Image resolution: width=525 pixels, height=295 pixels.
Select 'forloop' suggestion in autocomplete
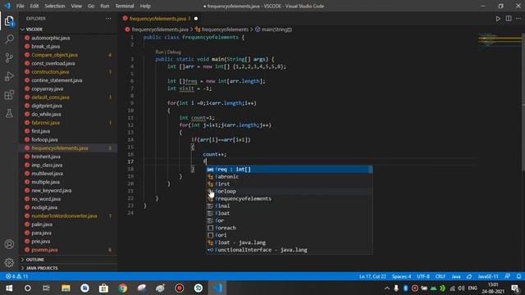[x=290, y=191]
